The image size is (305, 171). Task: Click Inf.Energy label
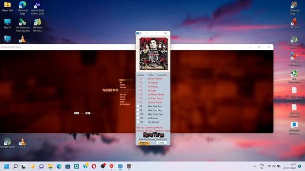pyautogui.click(x=152, y=86)
